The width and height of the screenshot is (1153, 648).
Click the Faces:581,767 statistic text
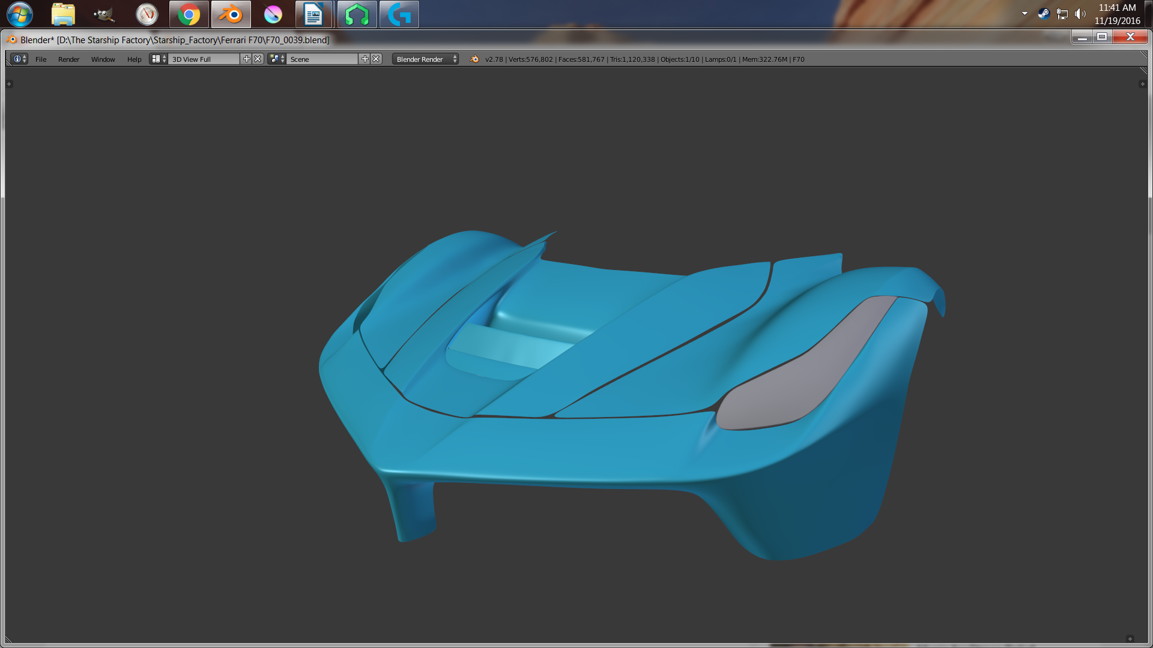581,59
